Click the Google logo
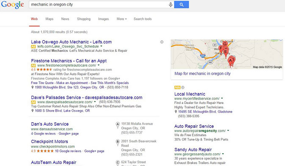Screen dimensions: 285x166 (12, 4)
